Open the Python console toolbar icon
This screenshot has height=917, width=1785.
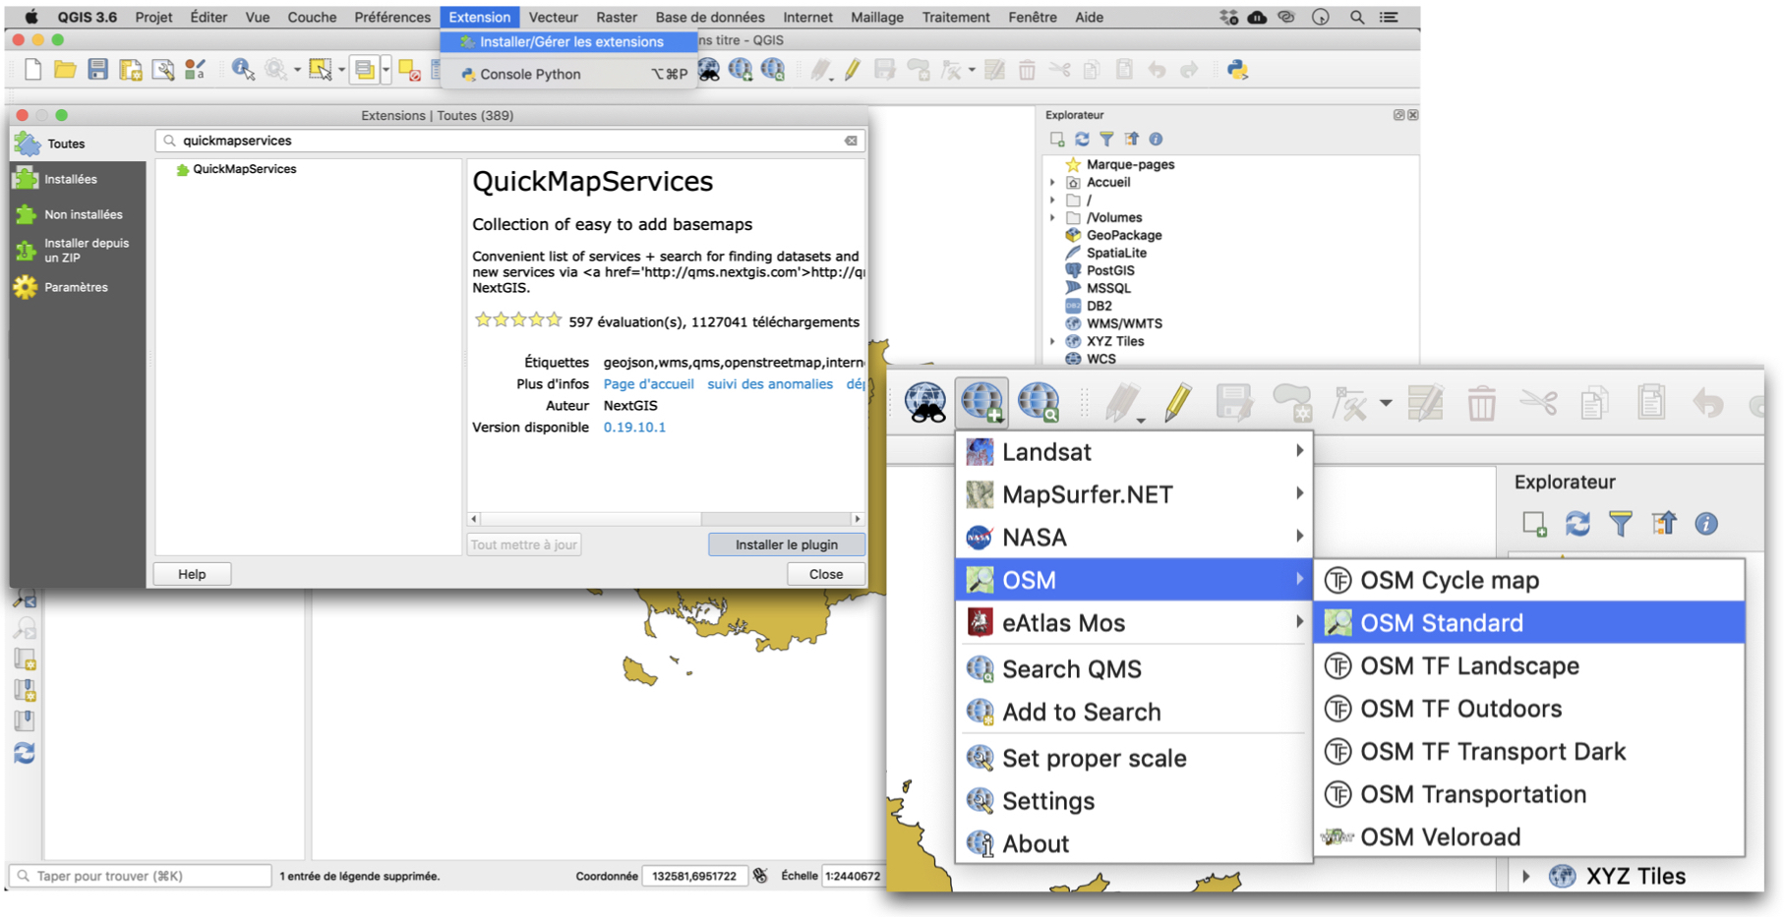(x=1237, y=70)
